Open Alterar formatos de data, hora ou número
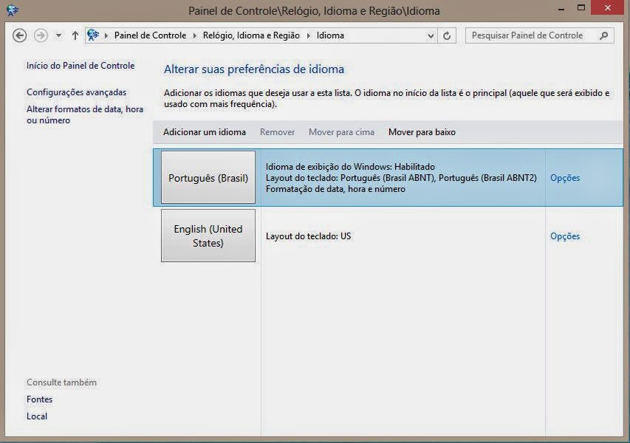This screenshot has width=630, height=443. (x=85, y=114)
